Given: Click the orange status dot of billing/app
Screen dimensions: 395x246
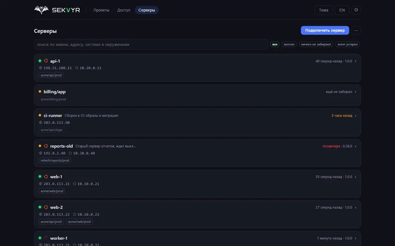Looking at the screenshot, I should 40,91.
